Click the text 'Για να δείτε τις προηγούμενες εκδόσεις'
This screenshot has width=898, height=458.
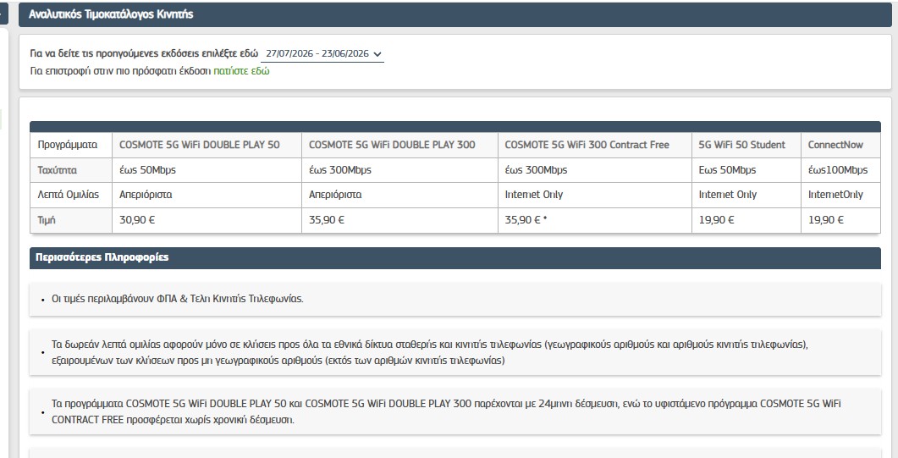pyautogui.click(x=144, y=54)
